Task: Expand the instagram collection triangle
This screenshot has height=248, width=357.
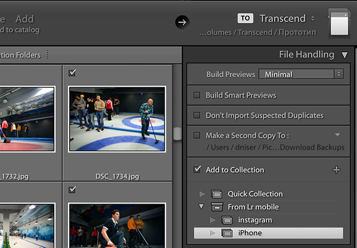Action: [212, 220]
